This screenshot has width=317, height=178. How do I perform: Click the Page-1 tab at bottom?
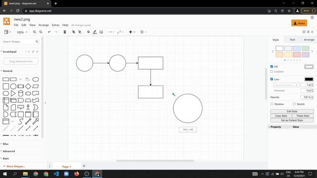(66, 167)
